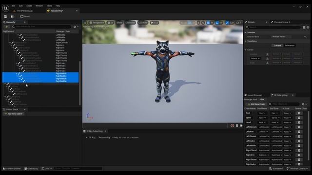
Task: Collapse the Current subsection in Details
Action: point(246,50)
